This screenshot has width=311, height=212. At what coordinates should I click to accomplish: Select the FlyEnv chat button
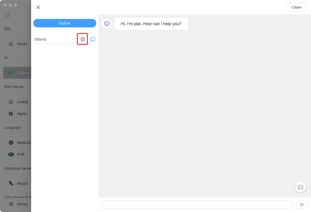(x=65, y=23)
